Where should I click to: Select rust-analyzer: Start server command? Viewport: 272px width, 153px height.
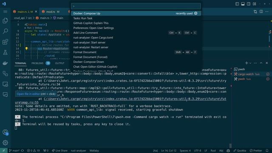point(136,42)
